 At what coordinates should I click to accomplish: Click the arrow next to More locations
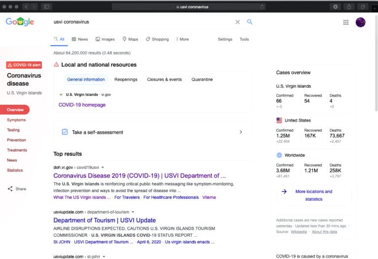[284, 192]
